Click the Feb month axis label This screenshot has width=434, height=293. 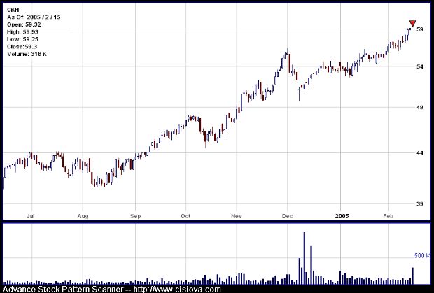point(388,216)
